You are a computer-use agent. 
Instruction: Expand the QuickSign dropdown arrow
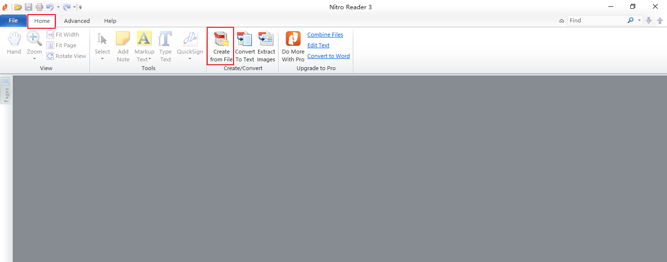click(x=190, y=59)
